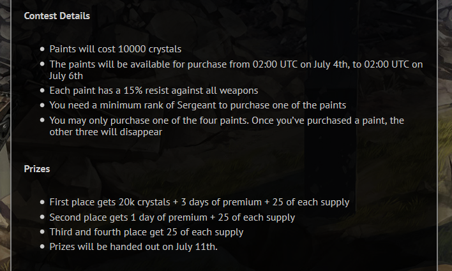Click the First place prize text
This screenshot has width=452, height=271.
(x=199, y=202)
